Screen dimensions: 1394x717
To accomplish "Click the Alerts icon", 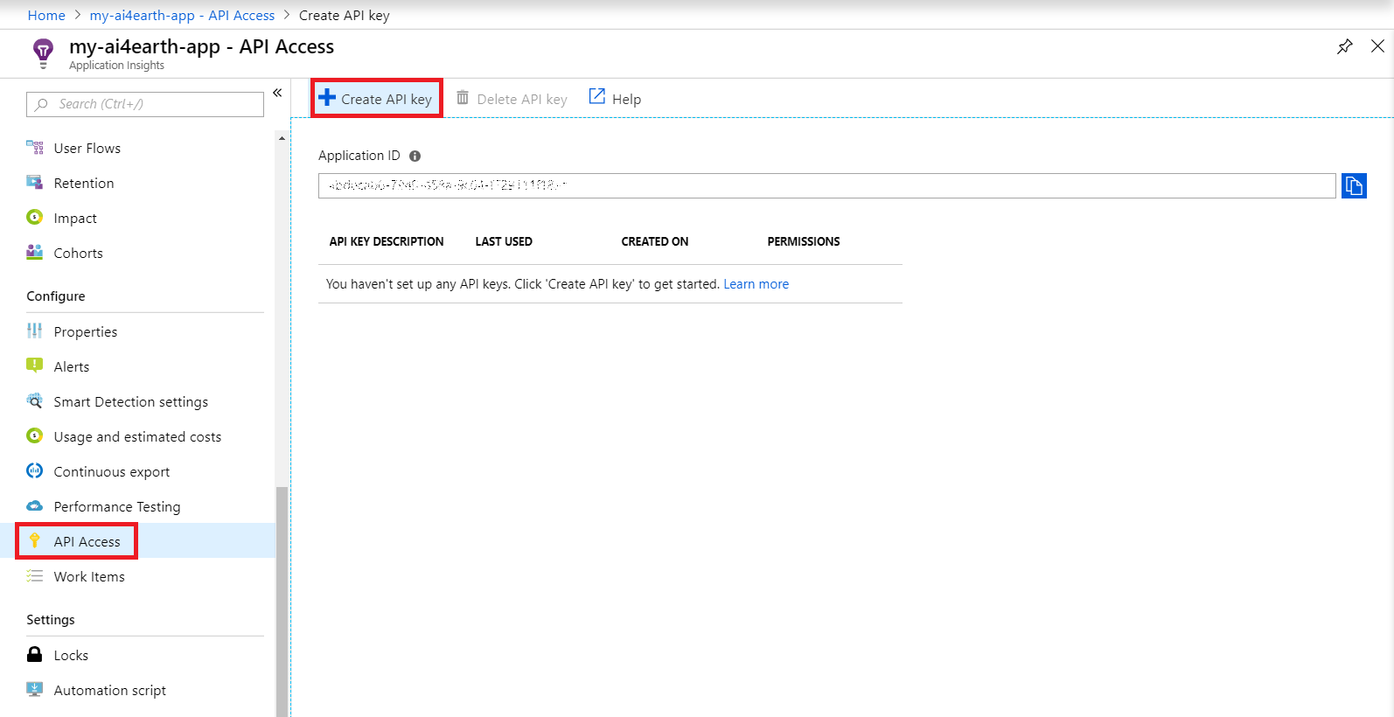I will coord(35,366).
